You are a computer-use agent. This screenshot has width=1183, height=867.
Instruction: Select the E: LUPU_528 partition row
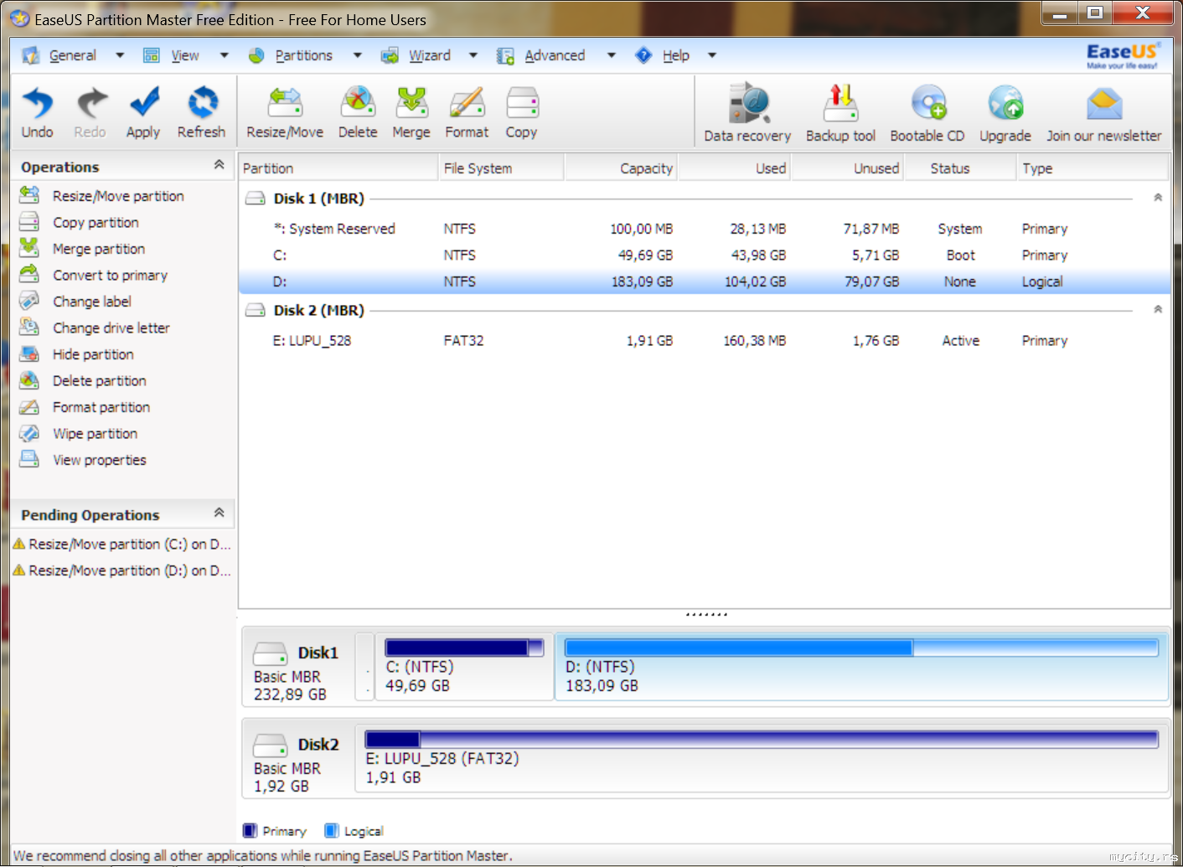point(704,341)
